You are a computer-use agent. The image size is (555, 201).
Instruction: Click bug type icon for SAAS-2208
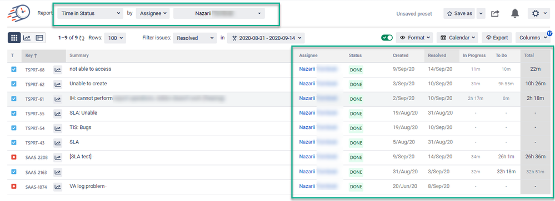point(14,157)
